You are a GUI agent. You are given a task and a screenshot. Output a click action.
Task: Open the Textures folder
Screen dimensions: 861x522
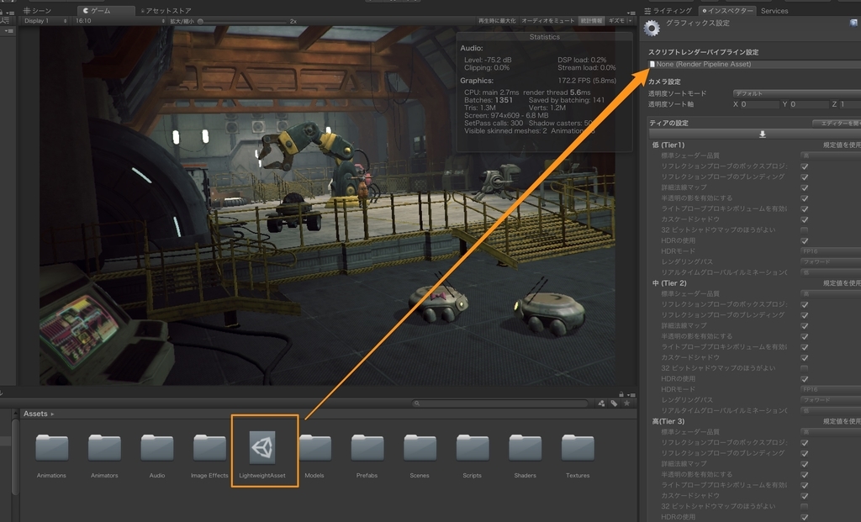[578, 448]
